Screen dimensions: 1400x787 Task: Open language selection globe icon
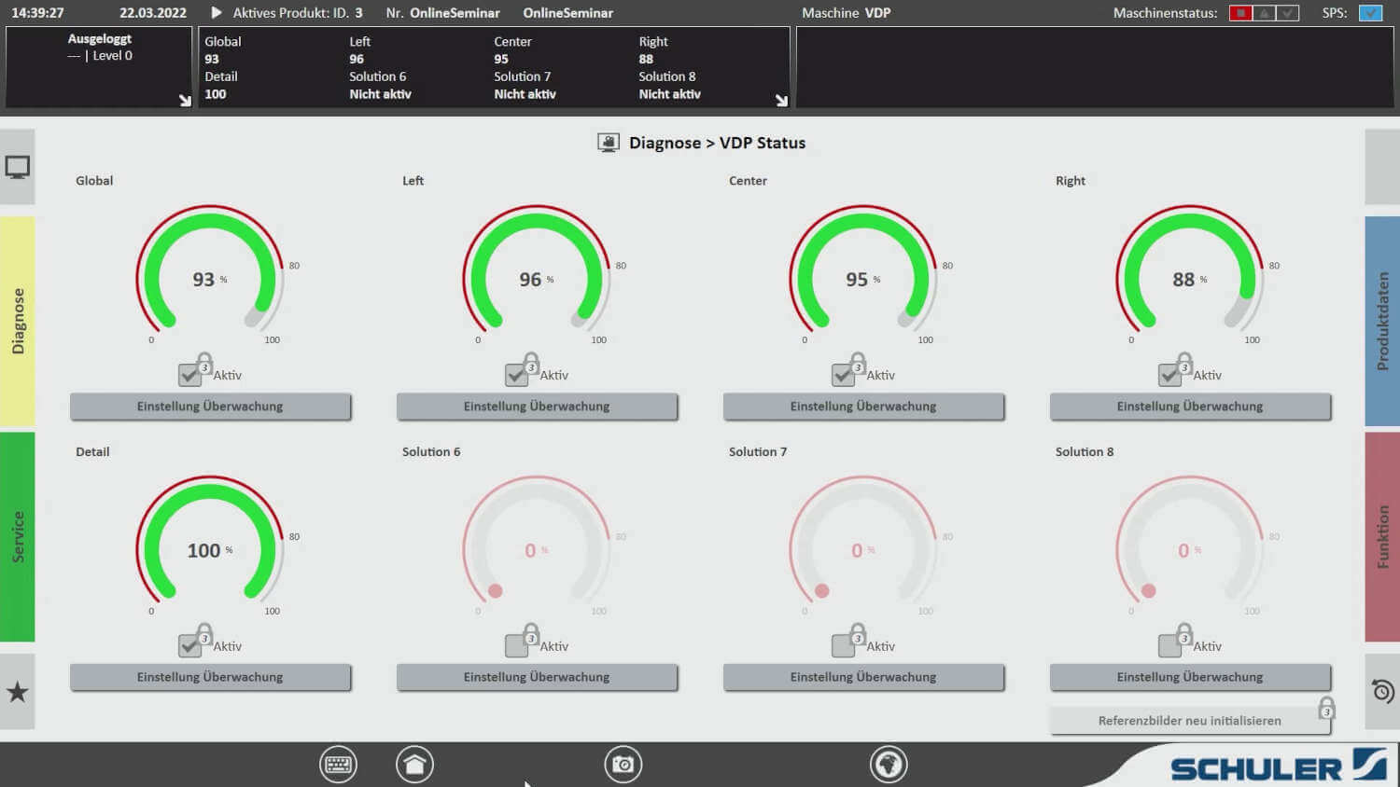[888, 765]
